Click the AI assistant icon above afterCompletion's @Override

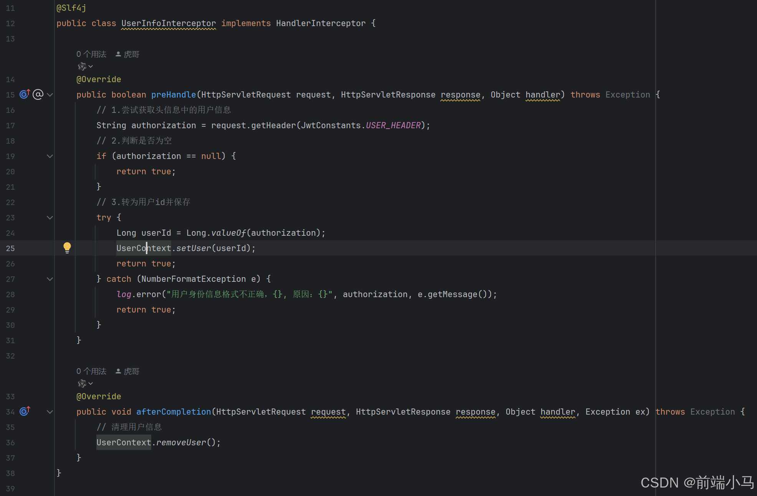pyautogui.click(x=82, y=384)
